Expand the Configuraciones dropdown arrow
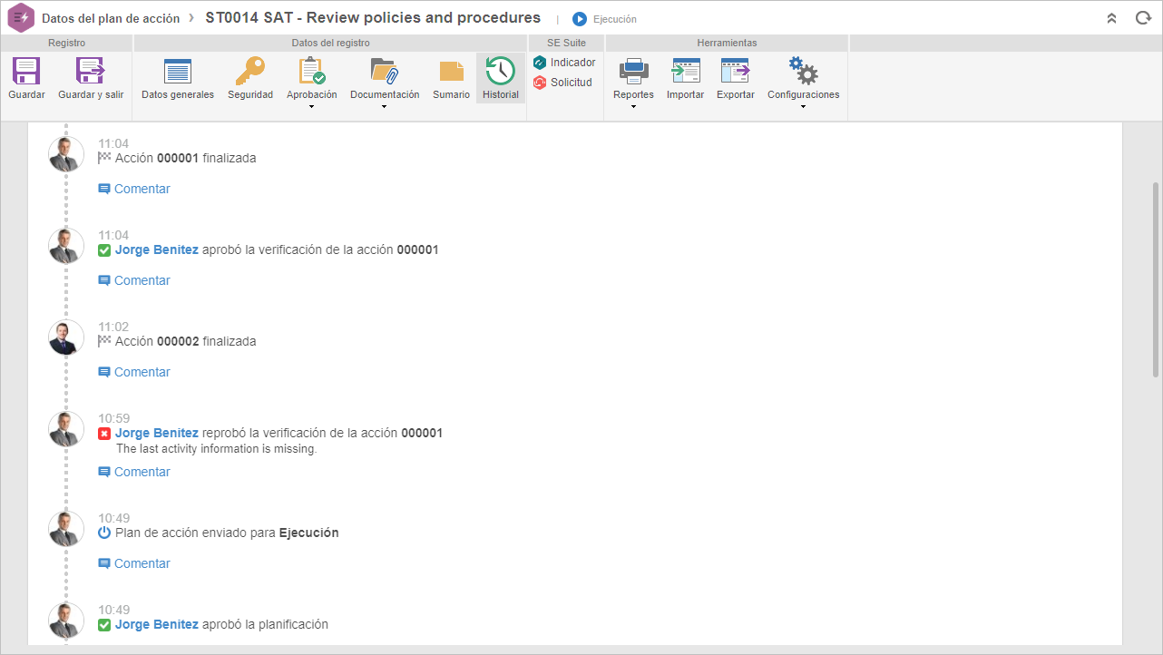 pyautogui.click(x=803, y=107)
